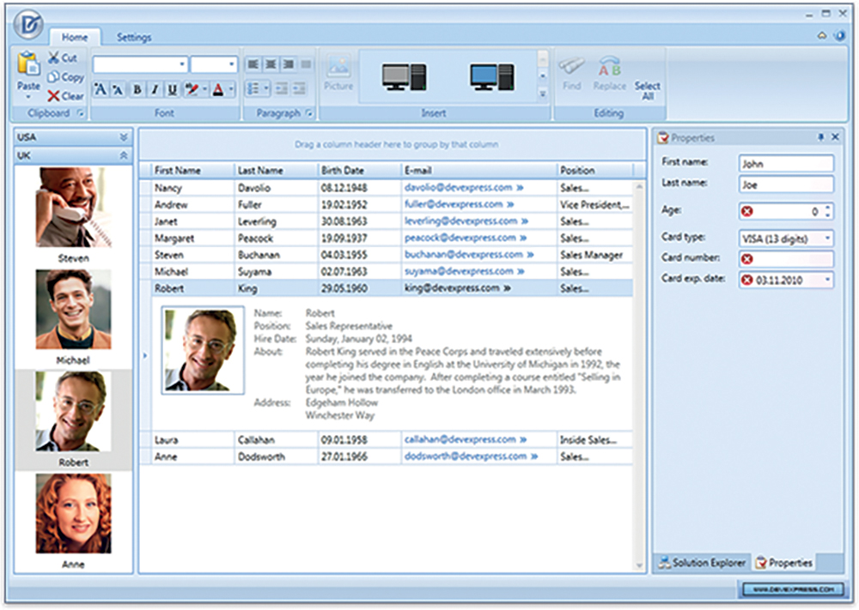The height and width of the screenshot is (610, 859).
Task: Switch to the Settings ribbon tab
Action: (x=134, y=38)
